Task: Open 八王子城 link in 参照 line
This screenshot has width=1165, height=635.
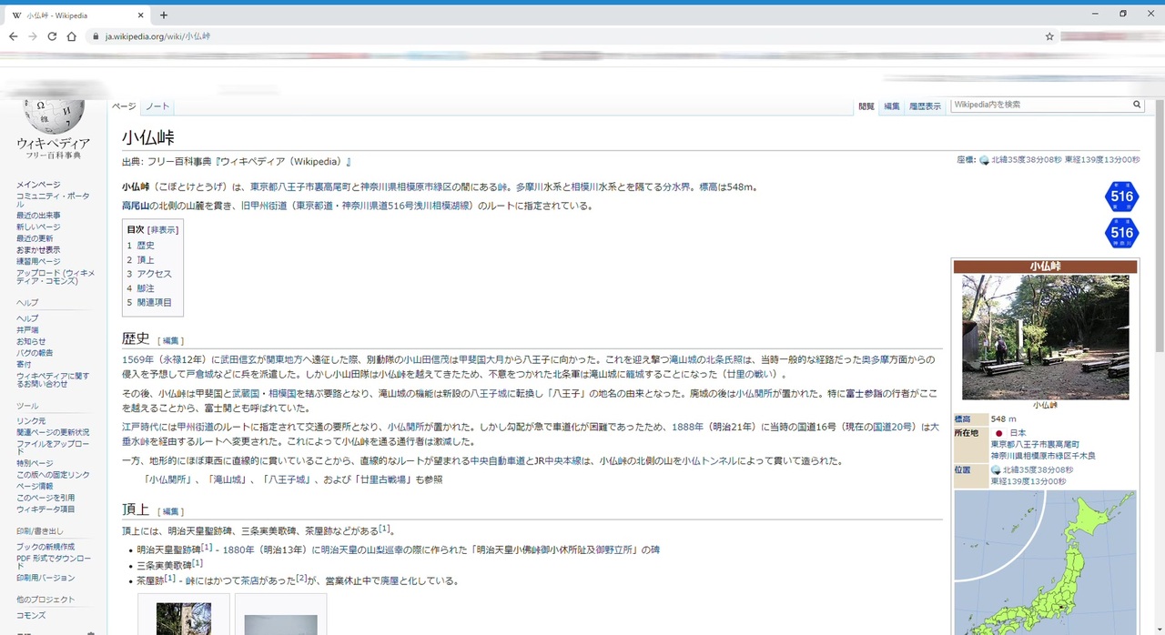Action: click(x=289, y=479)
